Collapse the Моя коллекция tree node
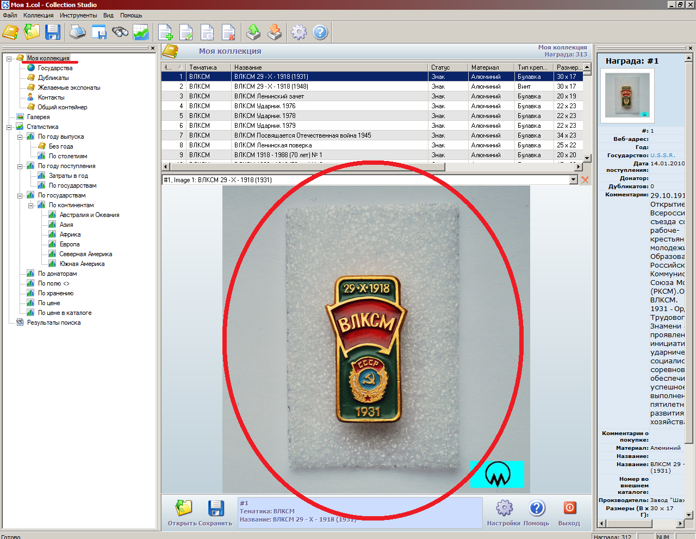The width and height of the screenshot is (696, 539). [x=9, y=58]
